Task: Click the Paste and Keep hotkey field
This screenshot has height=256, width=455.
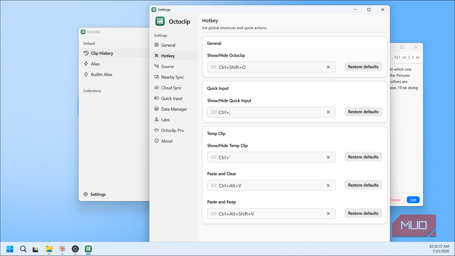Action: 271,214
